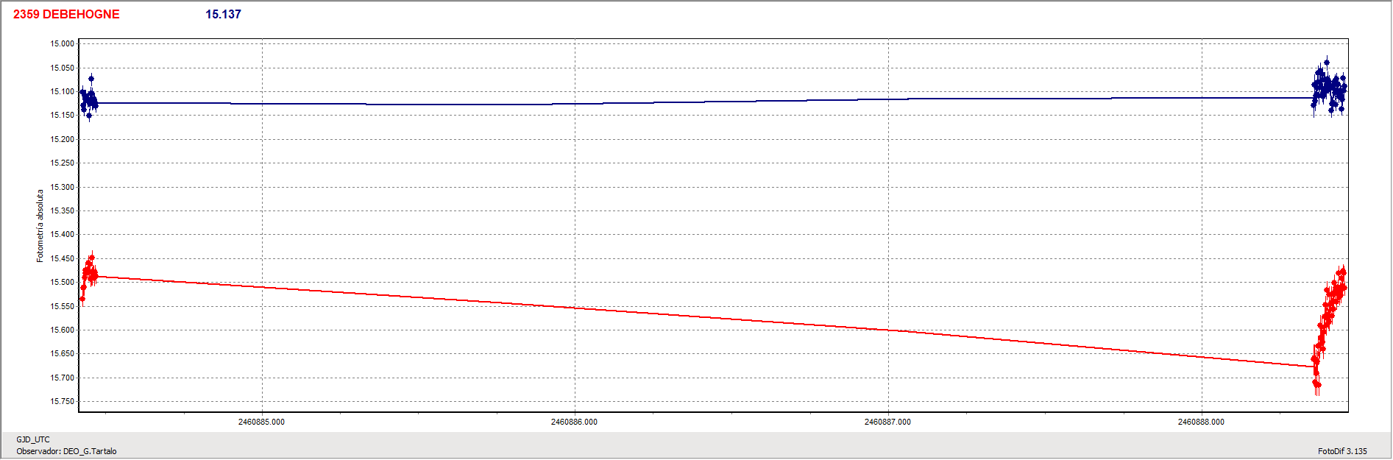Image resolution: width=1393 pixels, height=460 pixels.
Task: Click the red 2359 DEBEHOGNE title
Action: (x=66, y=14)
